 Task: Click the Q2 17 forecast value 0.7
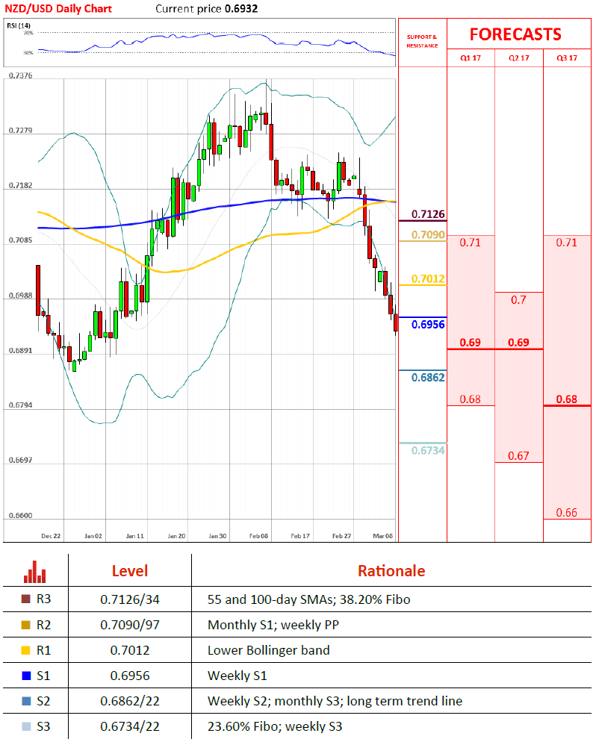518,299
